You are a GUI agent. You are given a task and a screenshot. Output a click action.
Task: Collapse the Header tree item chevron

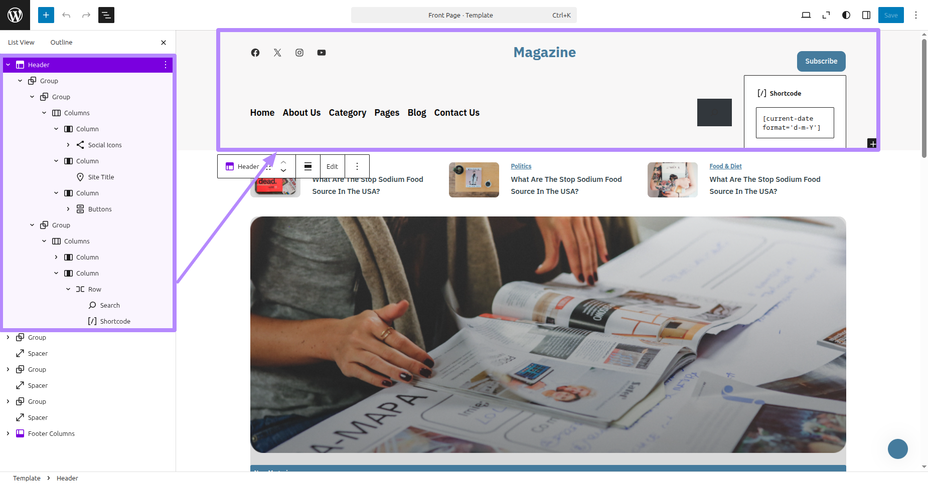click(x=8, y=65)
